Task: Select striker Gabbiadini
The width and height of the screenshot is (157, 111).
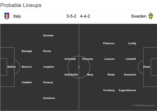Action: (x=71, y=75)
